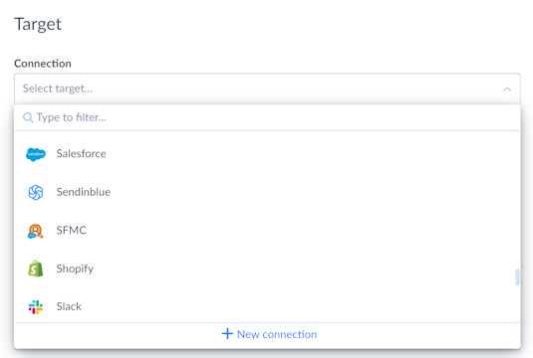Choose the Salesforce option label

pyautogui.click(x=82, y=154)
